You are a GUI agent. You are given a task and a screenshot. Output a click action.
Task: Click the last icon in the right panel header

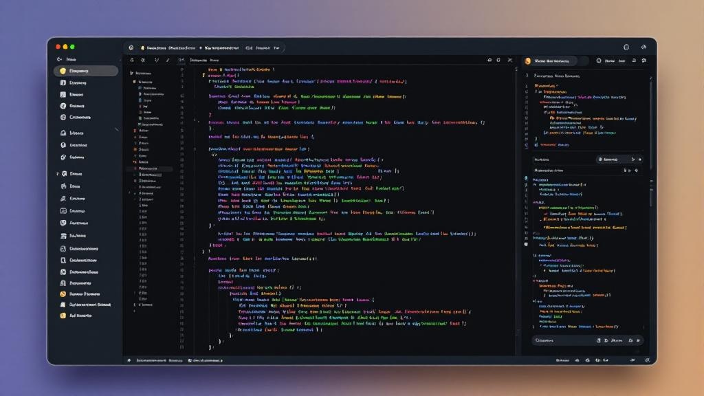click(x=643, y=60)
